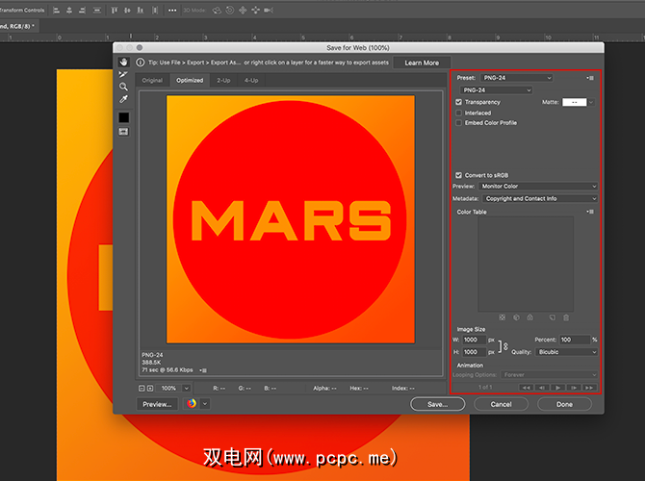Toggle slices visibility icon

[123, 131]
